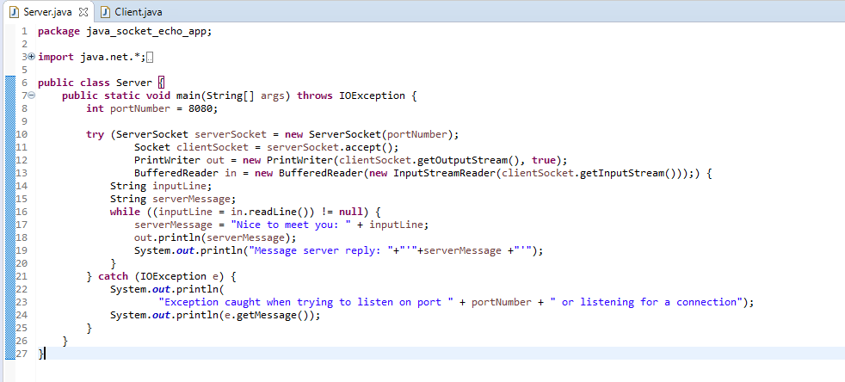Expand the folded imports on line 3
845x382 pixels.
click(29, 57)
